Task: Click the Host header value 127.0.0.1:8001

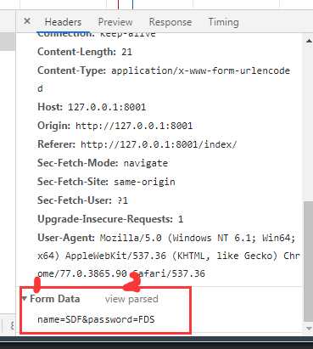Action: [107, 107]
